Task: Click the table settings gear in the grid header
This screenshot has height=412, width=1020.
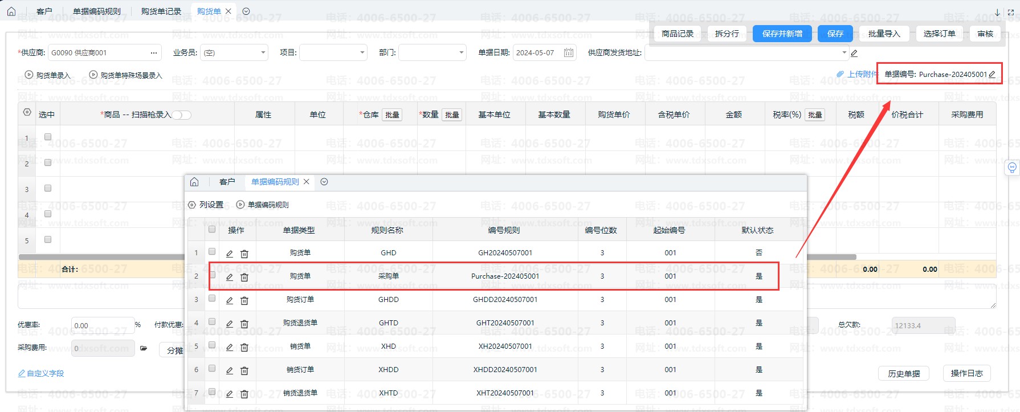Action: point(27,112)
